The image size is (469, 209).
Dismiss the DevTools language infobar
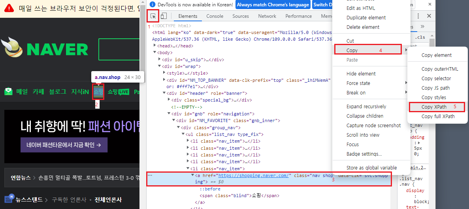pyautogui.click(x=430, y=4)
